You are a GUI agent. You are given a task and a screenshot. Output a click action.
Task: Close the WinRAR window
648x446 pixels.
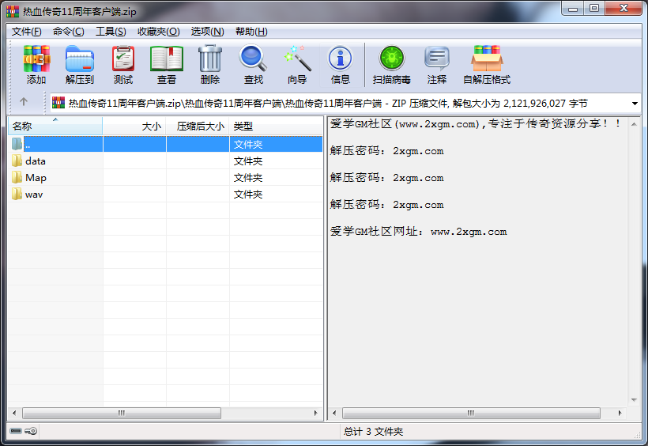[x=624, y=9]
